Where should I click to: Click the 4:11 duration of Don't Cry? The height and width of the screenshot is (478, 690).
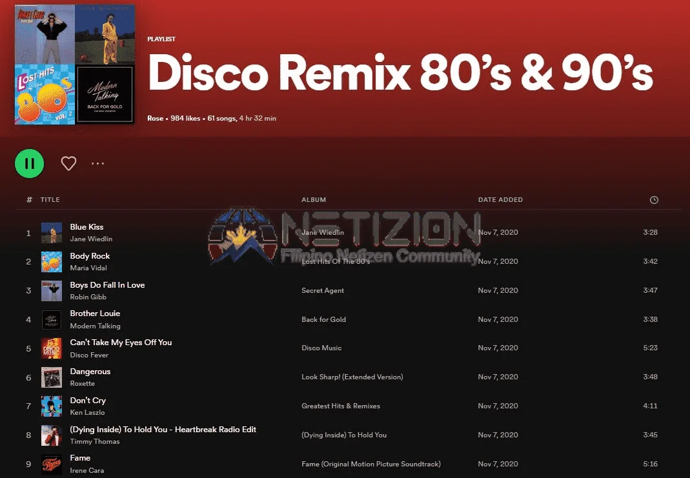[651, 406]
